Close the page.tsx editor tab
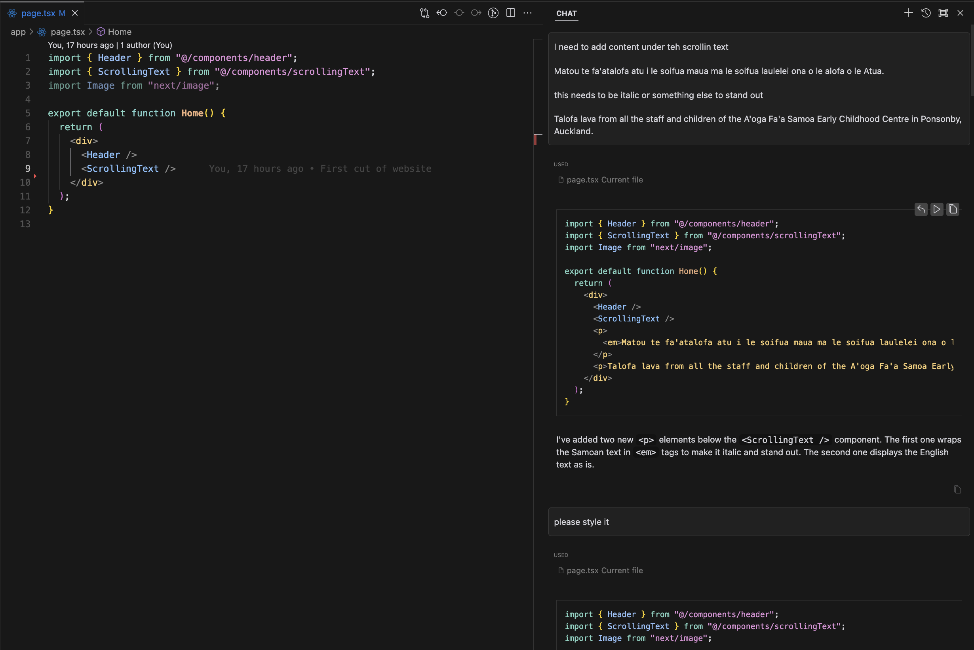Viewport: 974px width, 650px height. point(75,13)
